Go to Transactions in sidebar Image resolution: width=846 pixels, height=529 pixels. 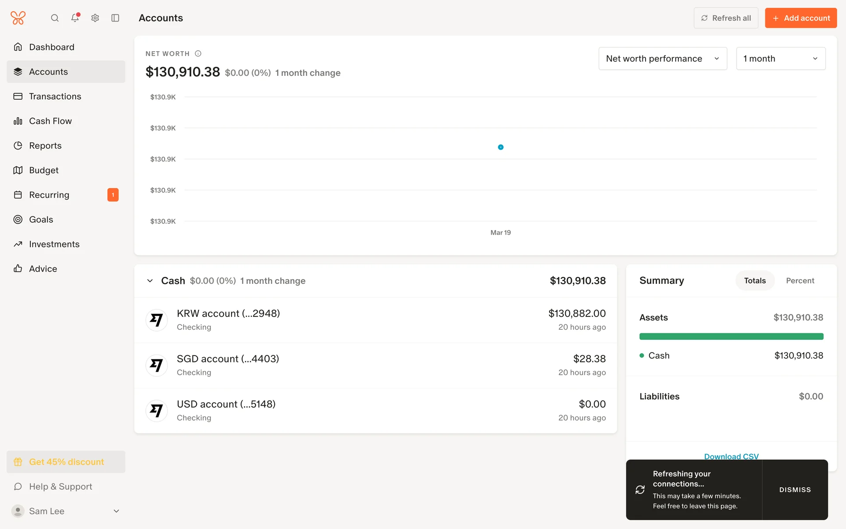pyautogui.click(x=55, y=97)
